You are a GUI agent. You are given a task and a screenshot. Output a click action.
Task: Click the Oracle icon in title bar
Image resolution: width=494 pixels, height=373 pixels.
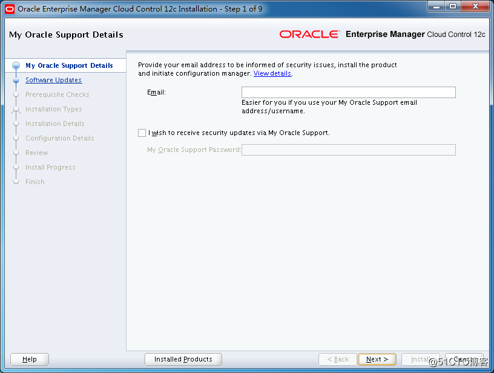coord(10,9)
